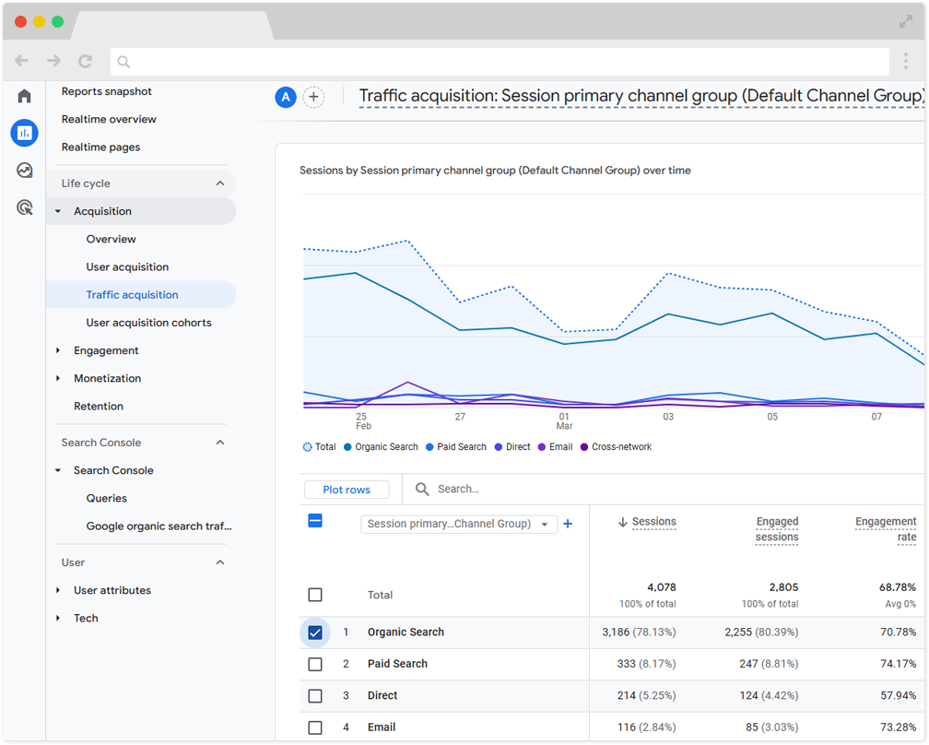
Task: Open Reports snapshot
Action: pos(107,91)
